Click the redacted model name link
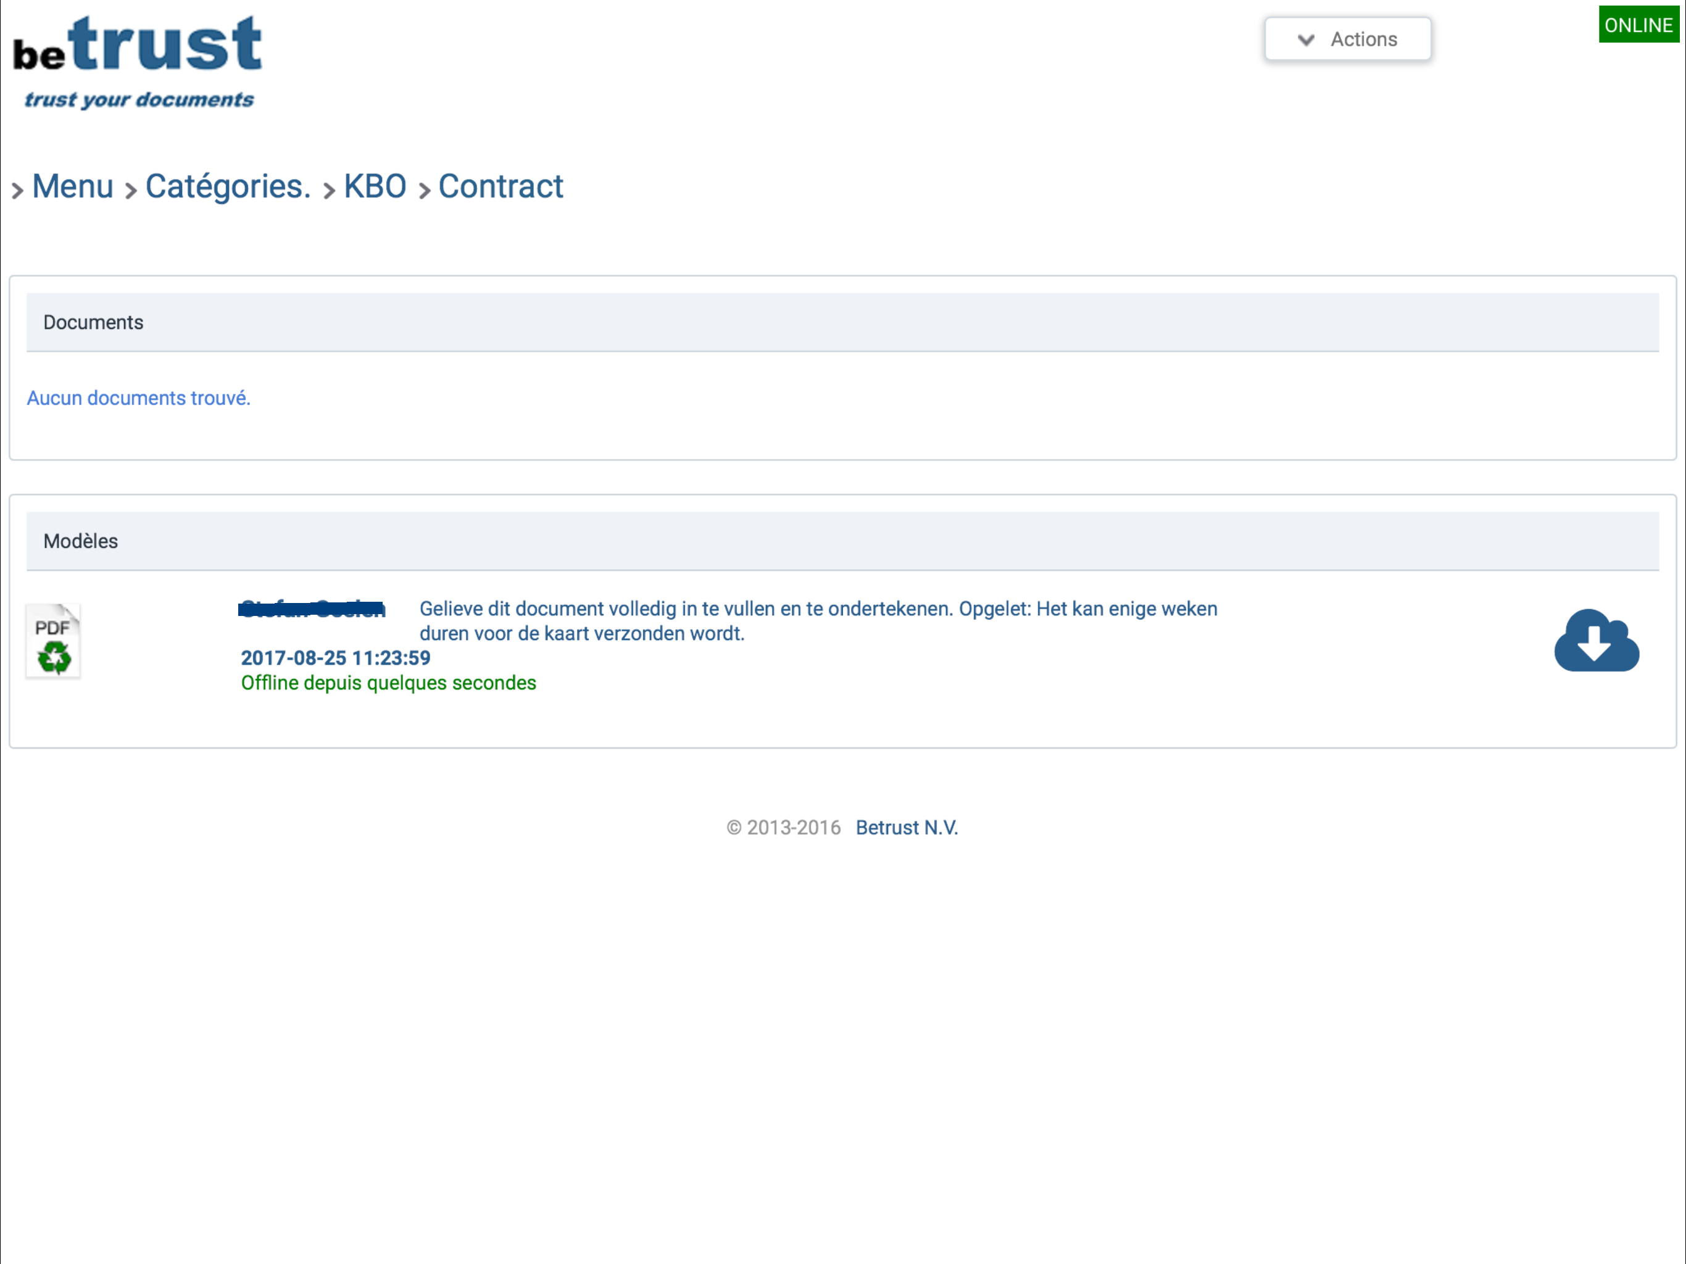 (x=312, y=609)
